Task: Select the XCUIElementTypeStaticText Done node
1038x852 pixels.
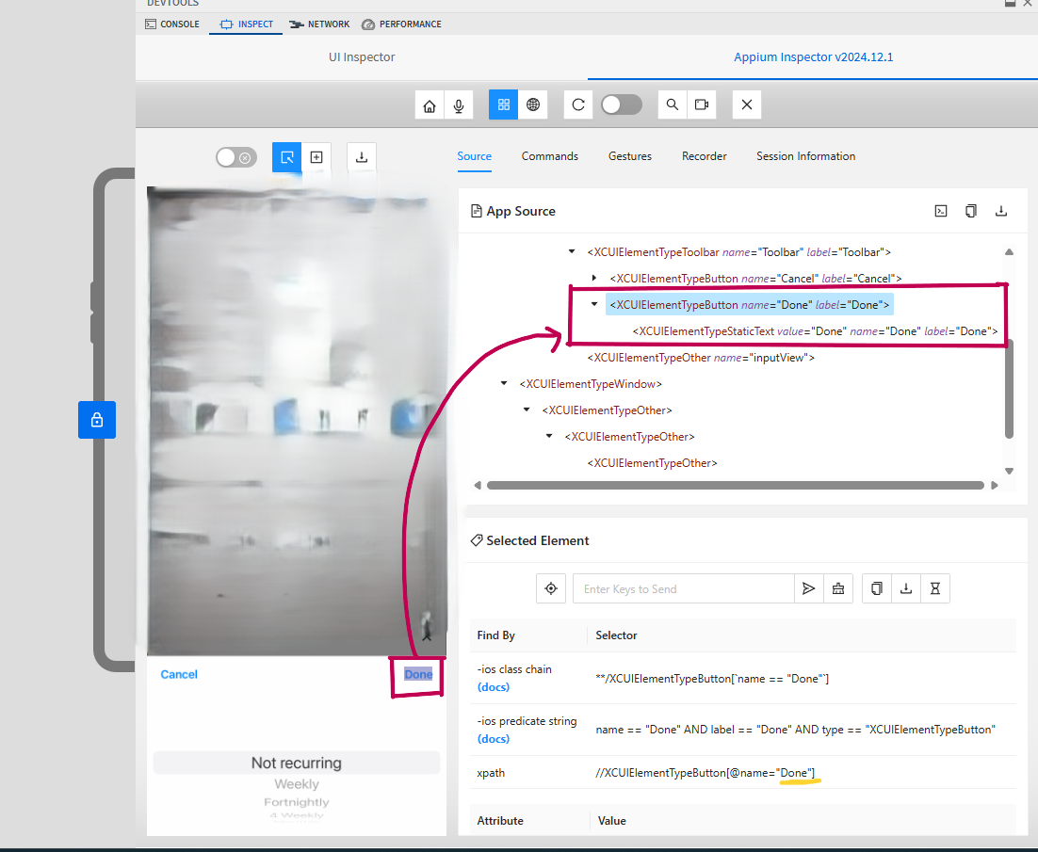Action: [x=815, y=331]
